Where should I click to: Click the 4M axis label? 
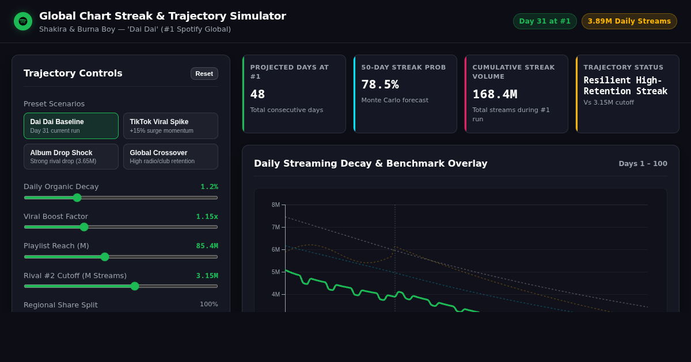tap(276, 295)
